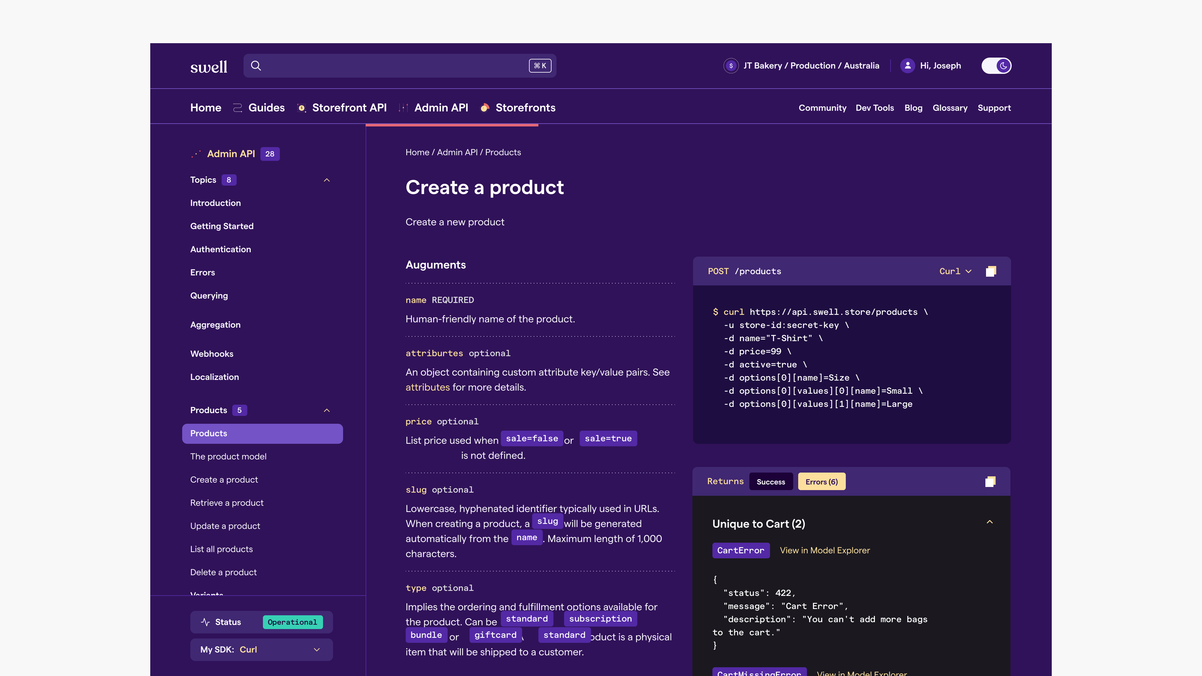Open Retrieve a product page
This screenshot has height=676, width=1202.
coord(227,503)
